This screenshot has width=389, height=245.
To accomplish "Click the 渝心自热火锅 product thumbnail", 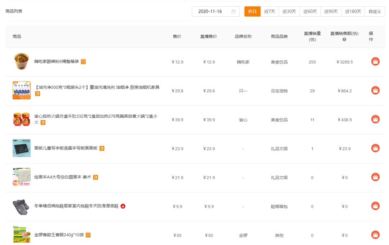I will click(x=21, y=119).
